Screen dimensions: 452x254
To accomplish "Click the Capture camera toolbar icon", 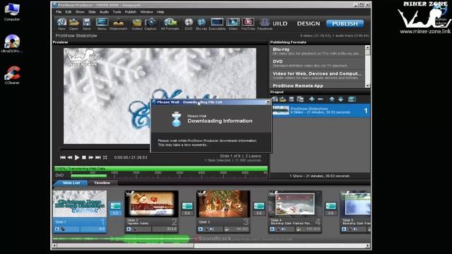I will pyautogui.click(x=150, y=23).
